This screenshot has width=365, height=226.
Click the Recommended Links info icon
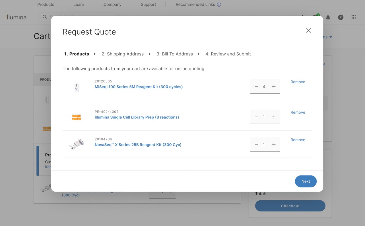(219, 5)
